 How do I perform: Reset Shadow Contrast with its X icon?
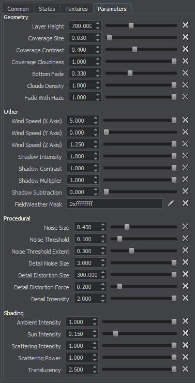click(186, 168)
